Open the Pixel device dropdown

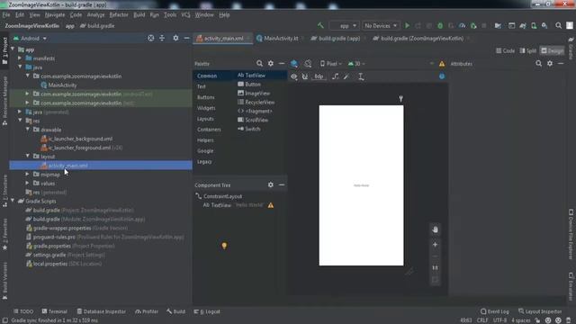[x=330, y=64]
